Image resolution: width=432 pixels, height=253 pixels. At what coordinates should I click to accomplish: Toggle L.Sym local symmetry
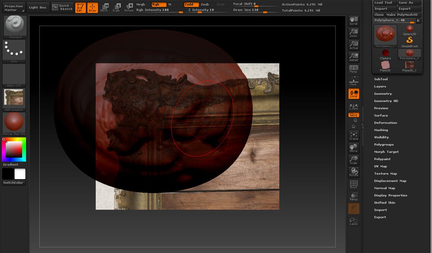354,107
